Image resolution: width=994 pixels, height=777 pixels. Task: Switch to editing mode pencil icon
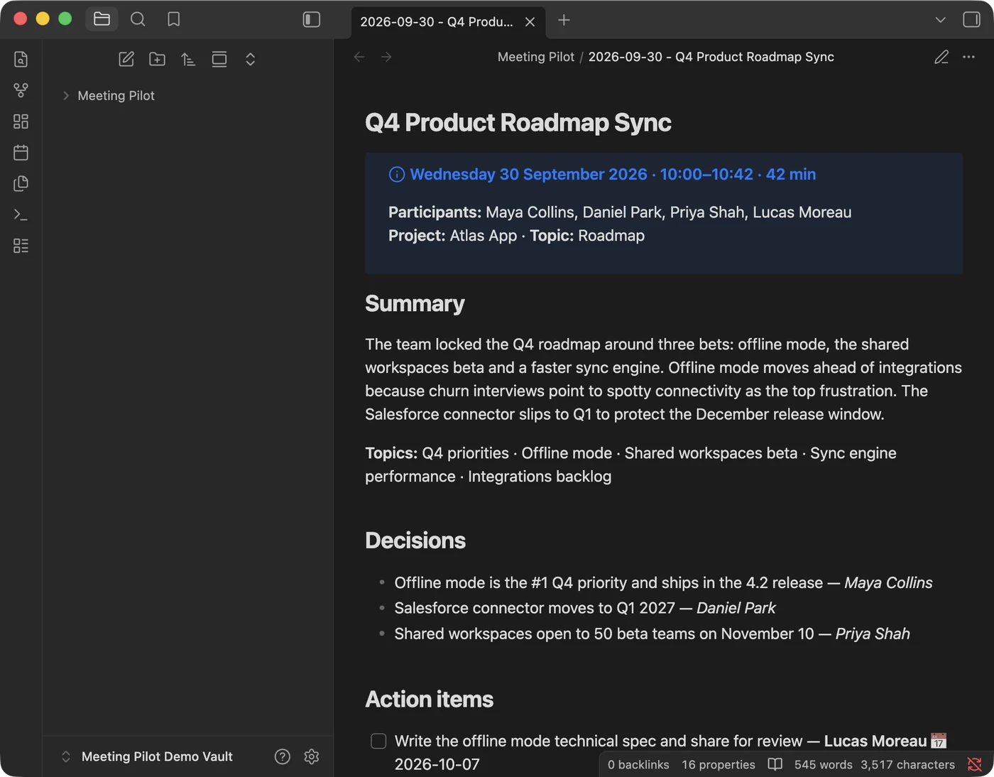[x=941, y=57]
